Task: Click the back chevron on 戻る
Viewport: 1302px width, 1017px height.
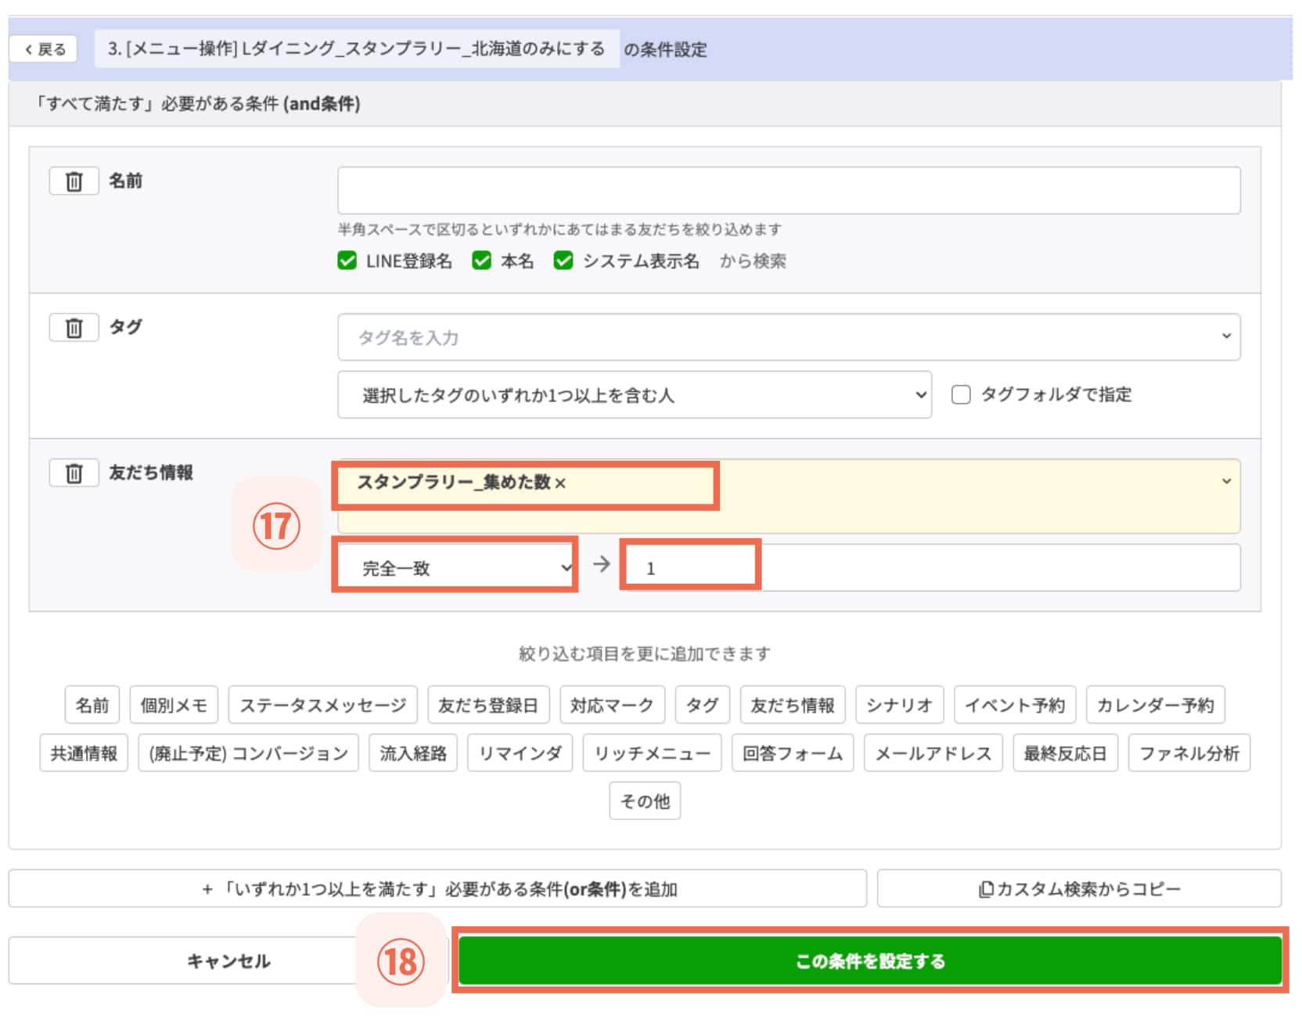Action: coord(29,48)
